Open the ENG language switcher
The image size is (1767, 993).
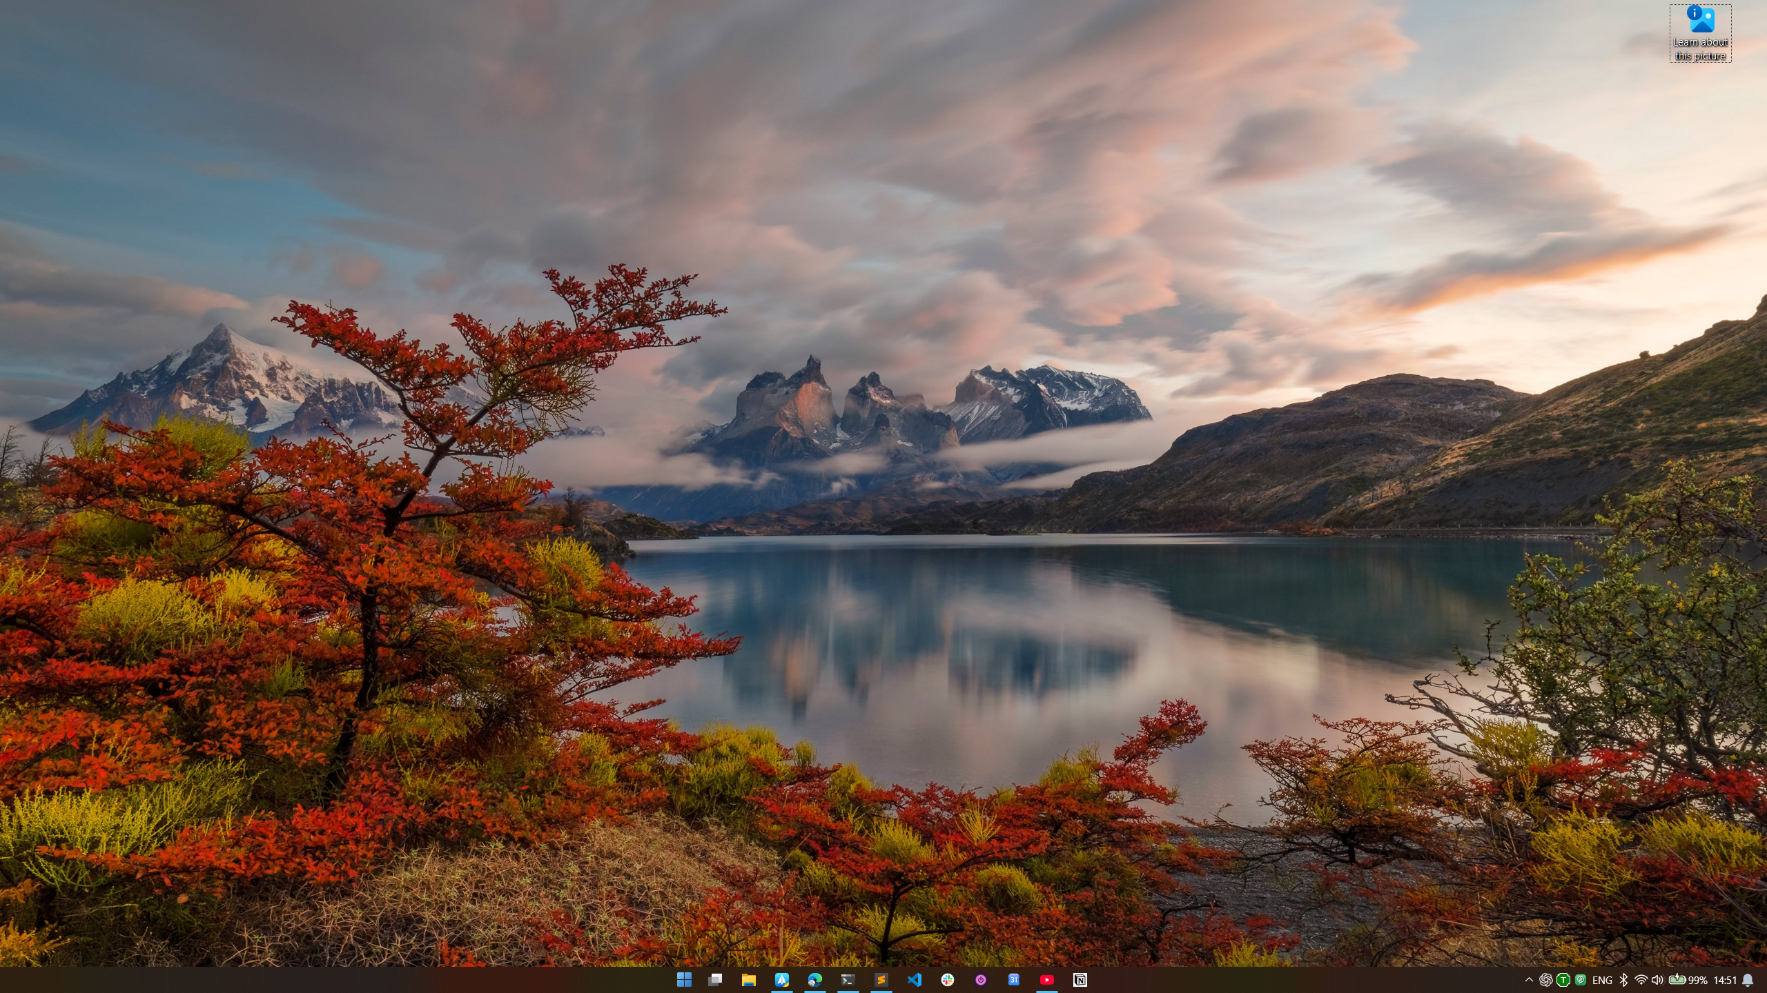tap(1602, 981)
